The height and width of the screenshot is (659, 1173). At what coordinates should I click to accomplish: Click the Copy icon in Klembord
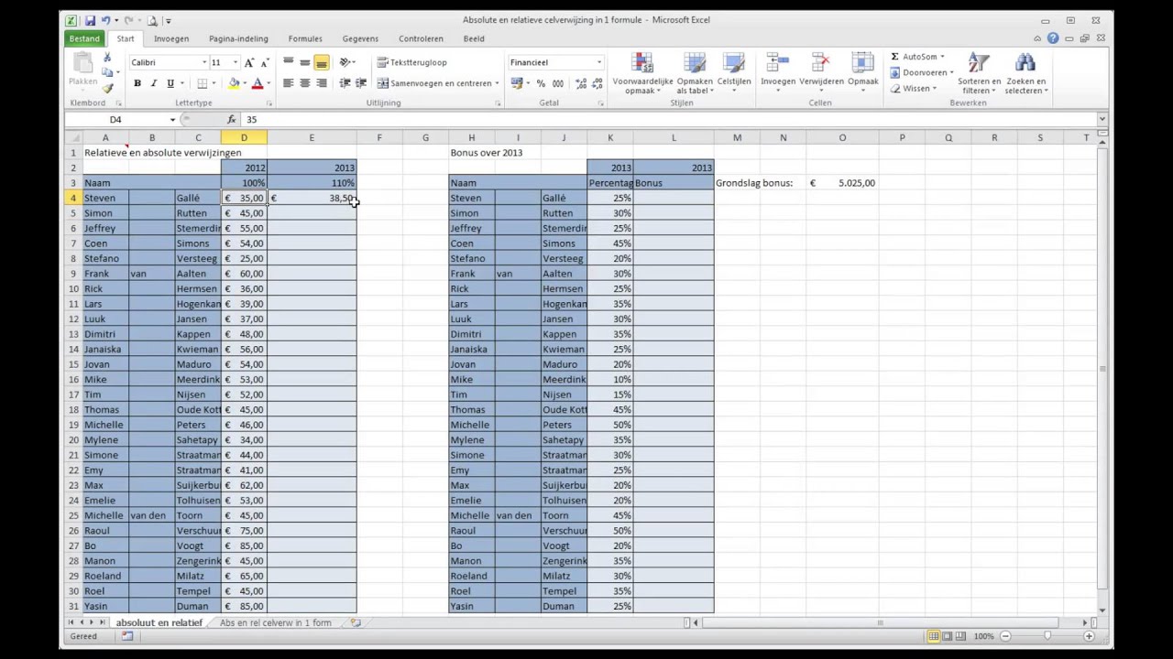coord(107,72)
